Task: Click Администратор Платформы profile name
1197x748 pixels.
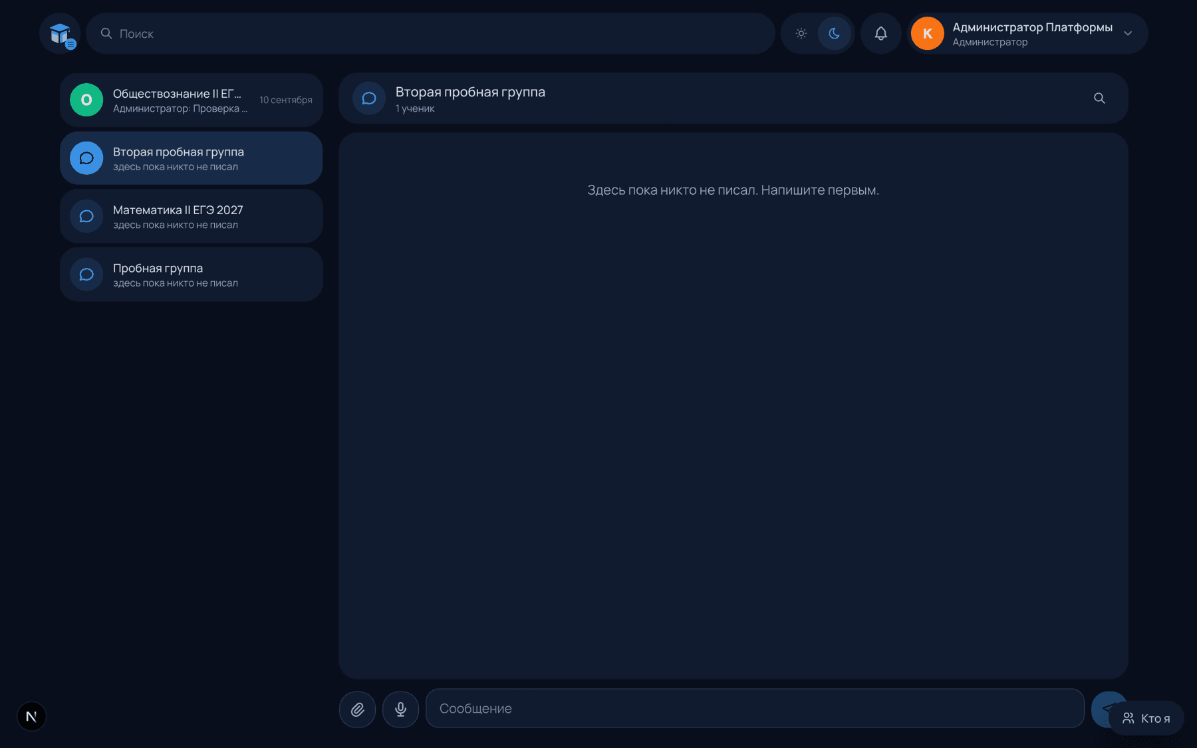Action: pos(1032,27)
